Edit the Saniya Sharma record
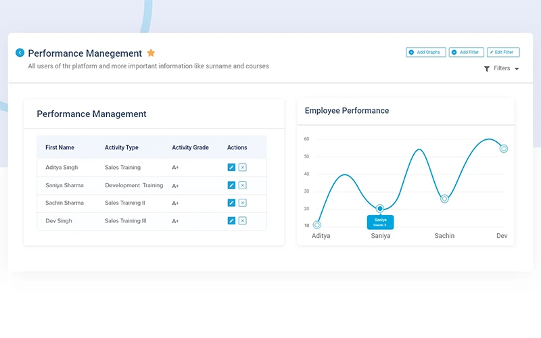The width and height of the screenshot is (541, 338). (231, 185)
